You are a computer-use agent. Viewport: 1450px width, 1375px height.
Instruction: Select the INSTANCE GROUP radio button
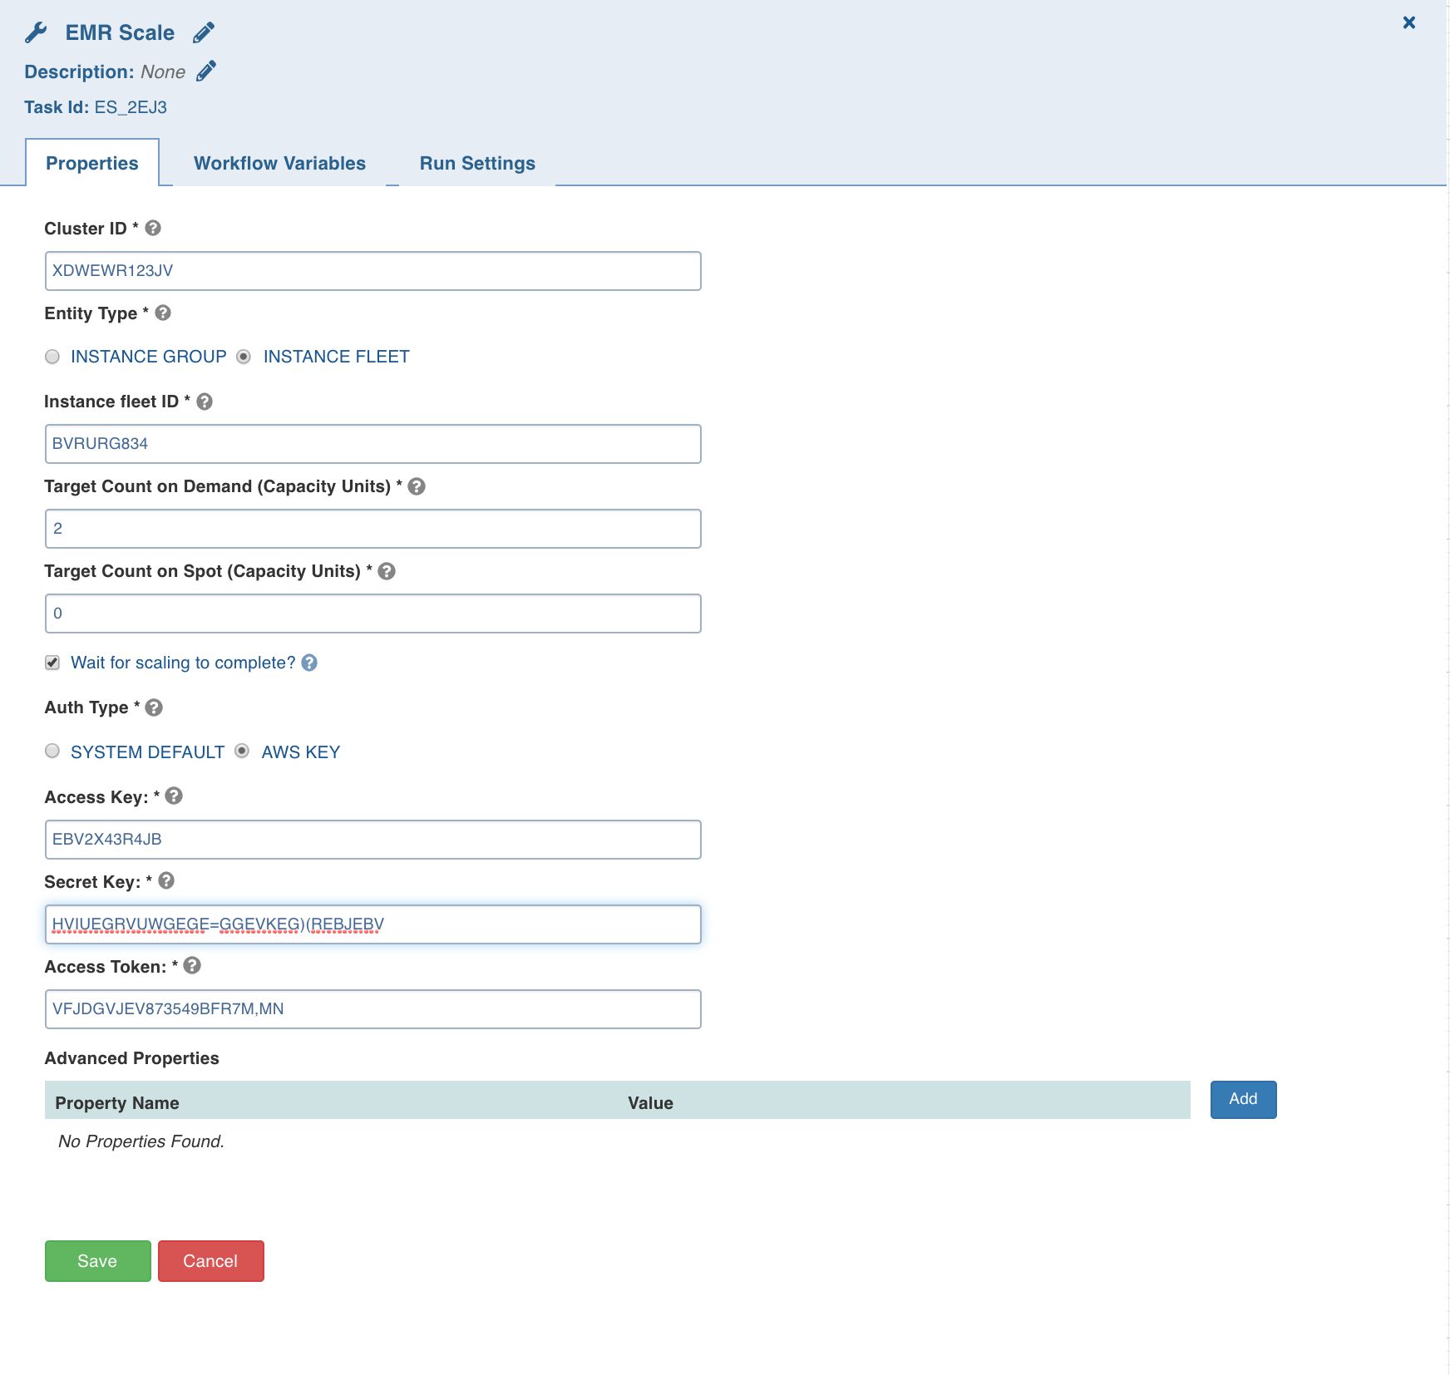pyautogui.click(x=52, y=357)
